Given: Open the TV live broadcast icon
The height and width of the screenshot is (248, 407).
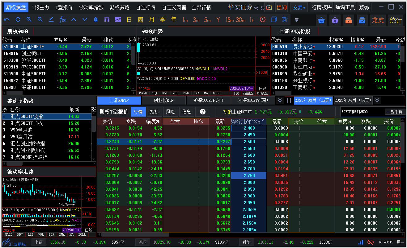Looking at the screenshot, I should click(269, 7).
